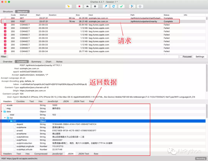
Task: Toggle throttling icon in the toolbar
Action: pyautogui.click(x=87, y=6)
